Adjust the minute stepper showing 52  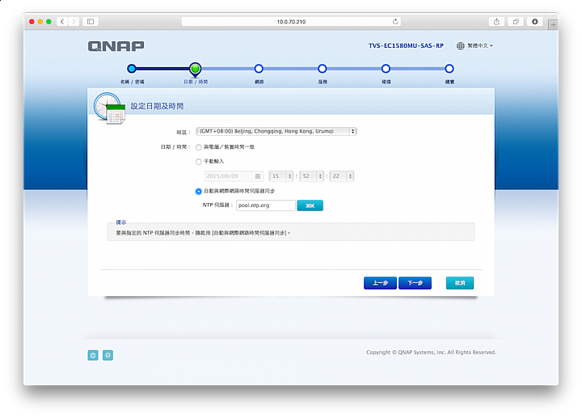pos(311,176)
